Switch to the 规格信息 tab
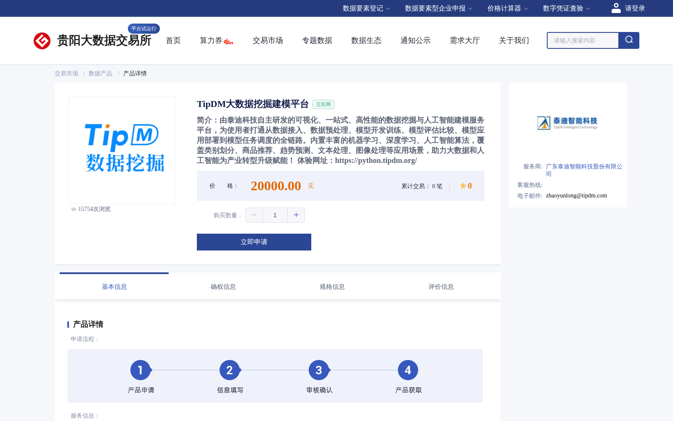 [332, 287]
